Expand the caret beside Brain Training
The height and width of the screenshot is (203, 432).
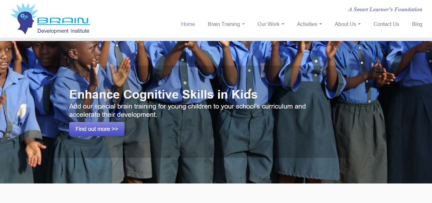243,24
